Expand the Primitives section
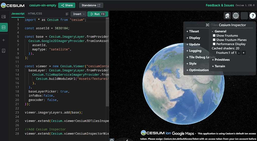This screenshot has width=257, height=141. pos(221,60)
